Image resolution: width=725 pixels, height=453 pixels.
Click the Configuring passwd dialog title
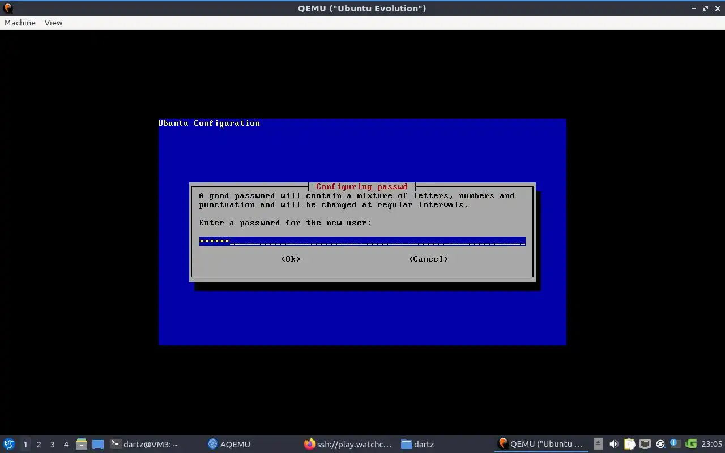(361, 186)
